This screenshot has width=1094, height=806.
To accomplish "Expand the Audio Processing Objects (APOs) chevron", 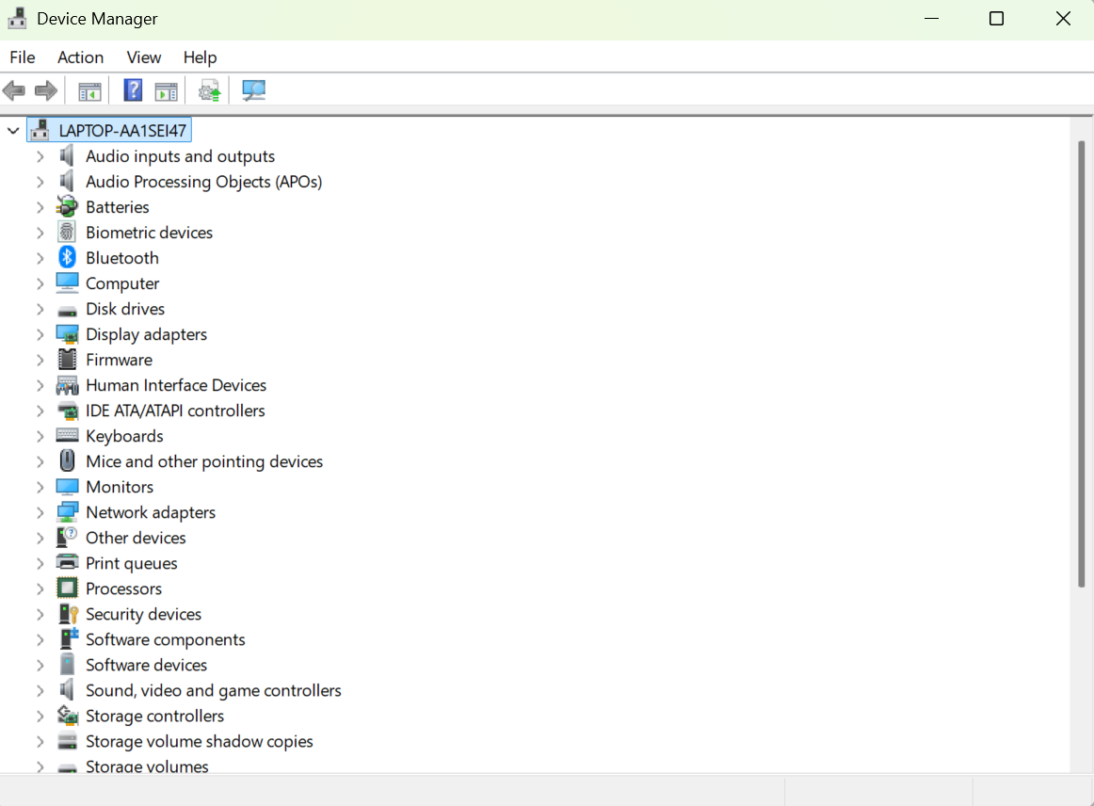I will point(40,182).
